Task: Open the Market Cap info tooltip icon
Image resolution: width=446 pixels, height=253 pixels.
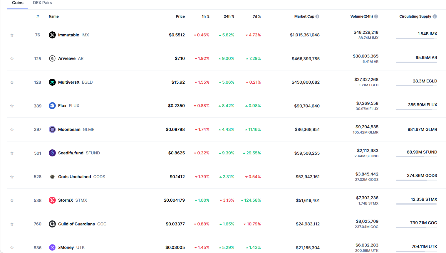Action: coord(317,16)
